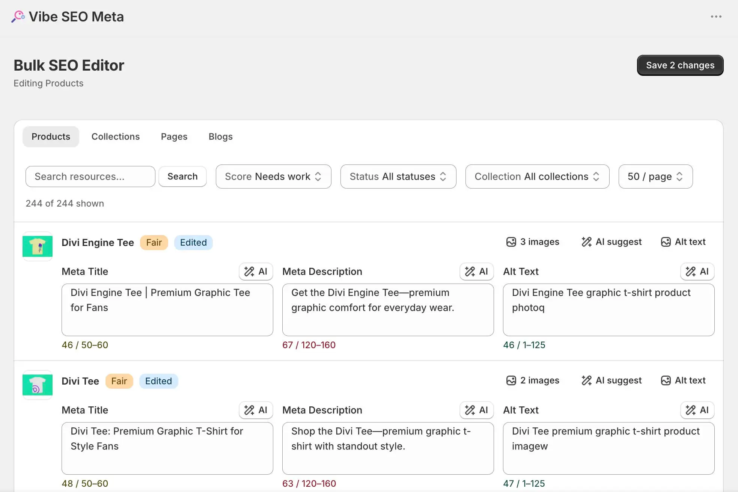Open the Collection filter dropdown

[537, 177]
